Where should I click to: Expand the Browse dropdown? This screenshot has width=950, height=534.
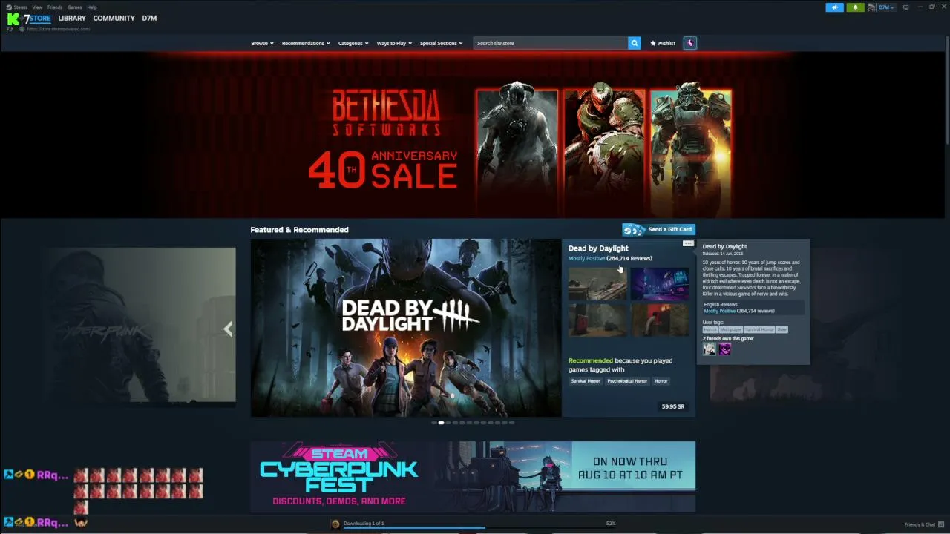(x=262, y=43)
